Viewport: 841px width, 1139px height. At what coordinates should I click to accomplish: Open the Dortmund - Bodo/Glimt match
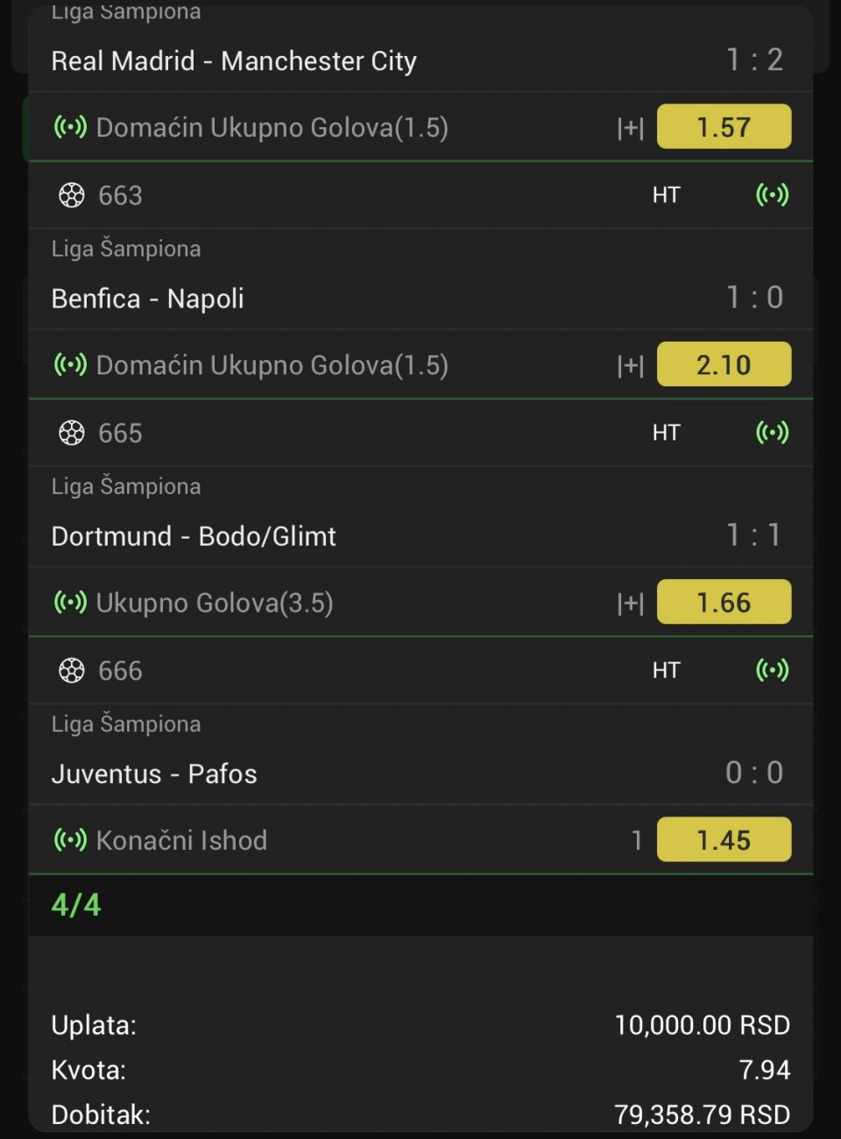pos(194,536)
